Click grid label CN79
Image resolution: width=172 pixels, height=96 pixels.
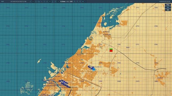(x=137, y=81)
